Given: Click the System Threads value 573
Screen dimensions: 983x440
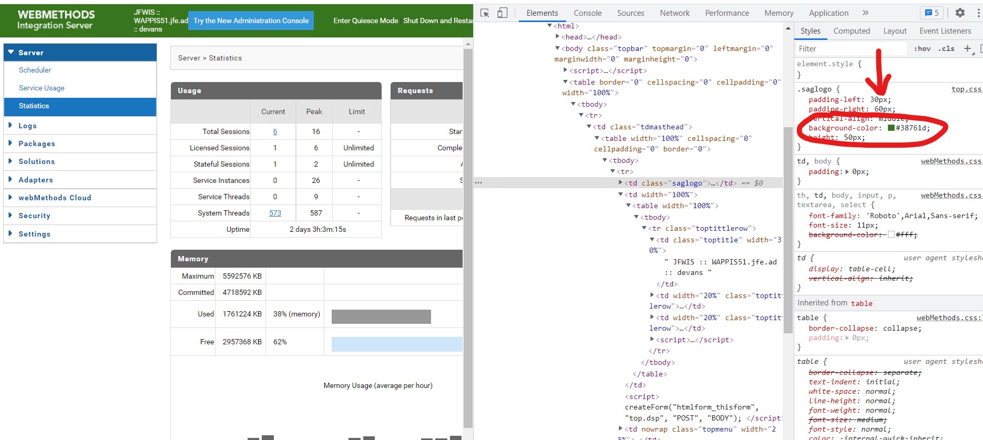Looking at the screenshot, I should pyautogui.click(x=275, y=213).
